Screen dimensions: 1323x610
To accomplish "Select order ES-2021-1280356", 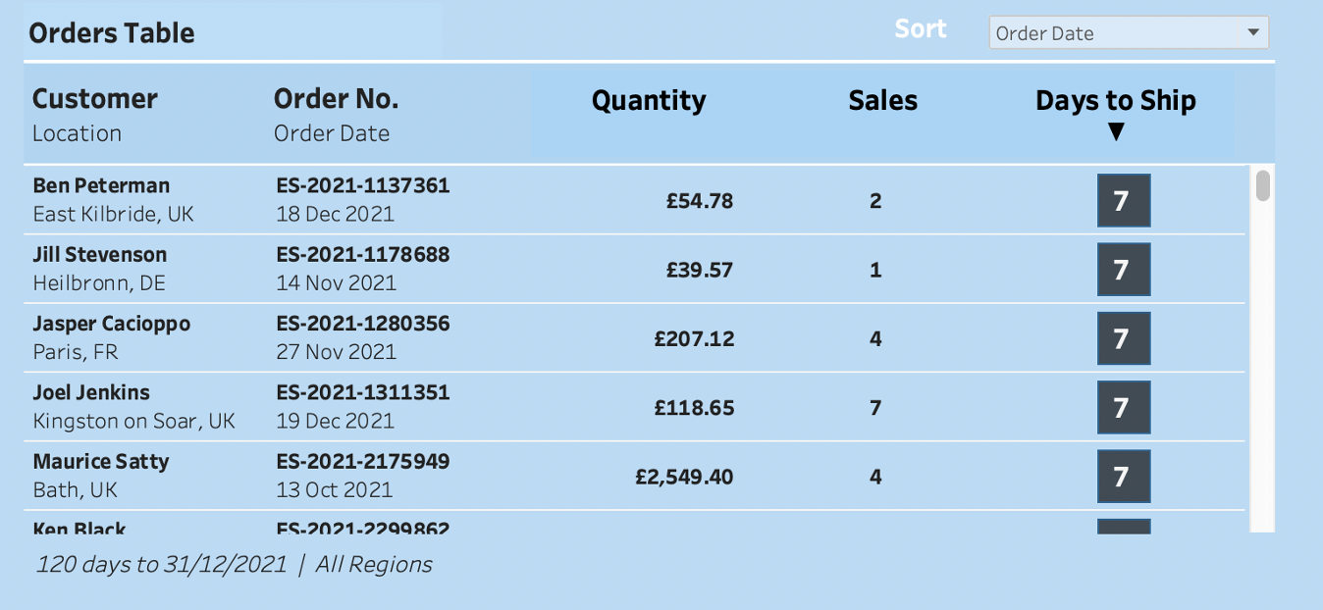I will click(x=363, y=324).
